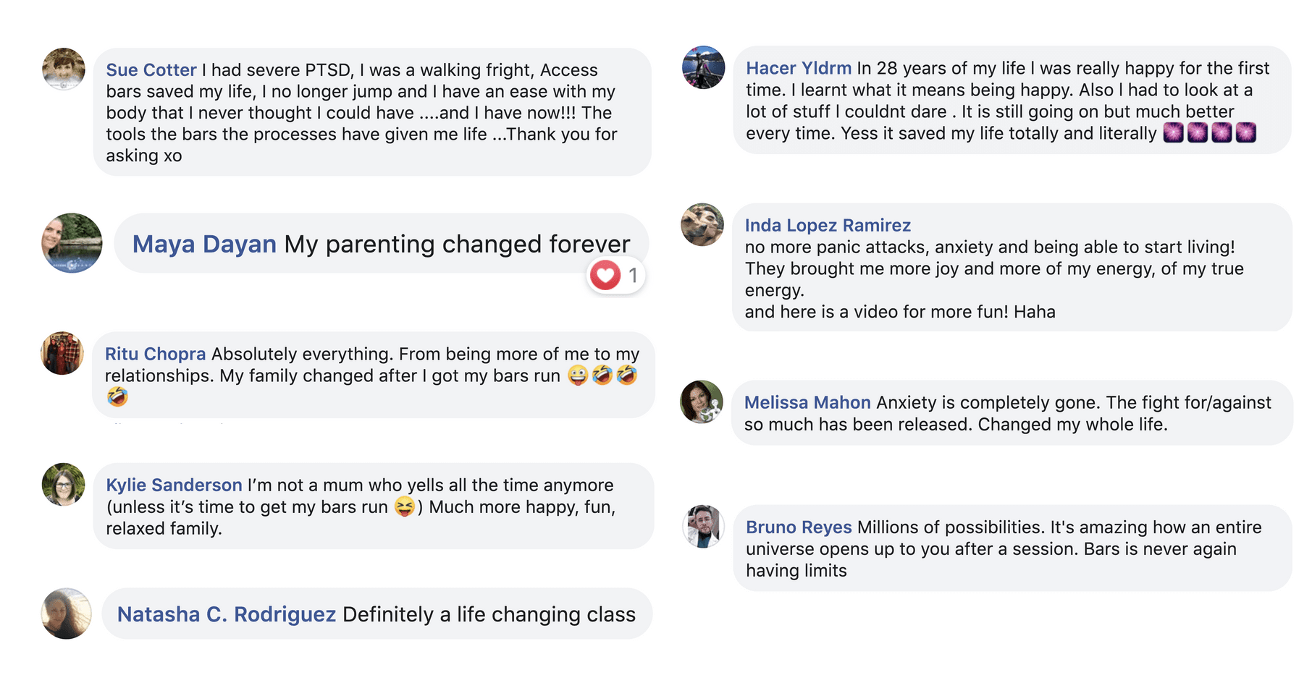Click the reaction count next to the heart
This screenshot has width=1312, height=696.
633,276
